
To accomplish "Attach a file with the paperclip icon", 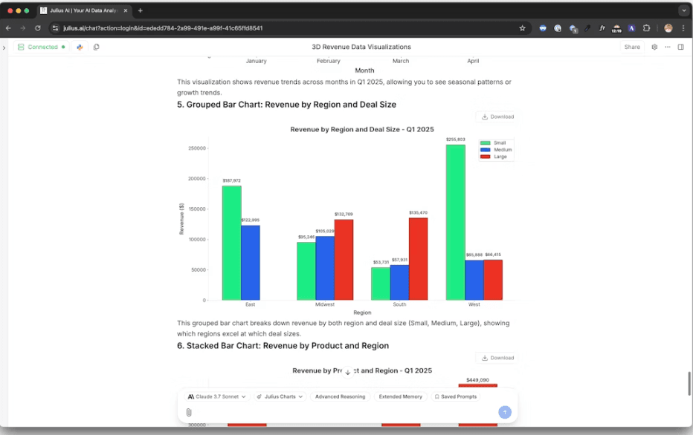I will 187,412.
